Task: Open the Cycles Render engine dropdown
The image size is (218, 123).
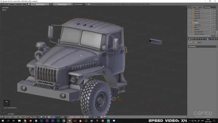Action: tap(80, 4)
